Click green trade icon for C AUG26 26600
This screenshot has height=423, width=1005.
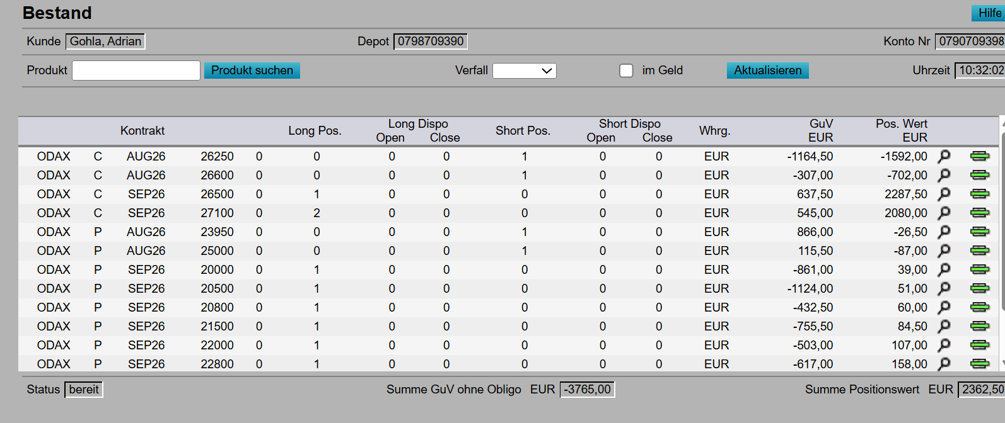[x=980, y=175]
